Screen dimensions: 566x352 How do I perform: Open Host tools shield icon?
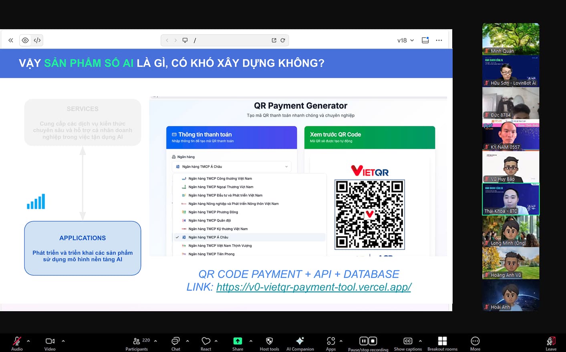click(x=269, y=341)
